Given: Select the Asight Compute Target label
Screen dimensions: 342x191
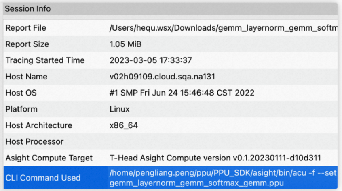Looking at the screenshot, I should [x=49, y=158].
